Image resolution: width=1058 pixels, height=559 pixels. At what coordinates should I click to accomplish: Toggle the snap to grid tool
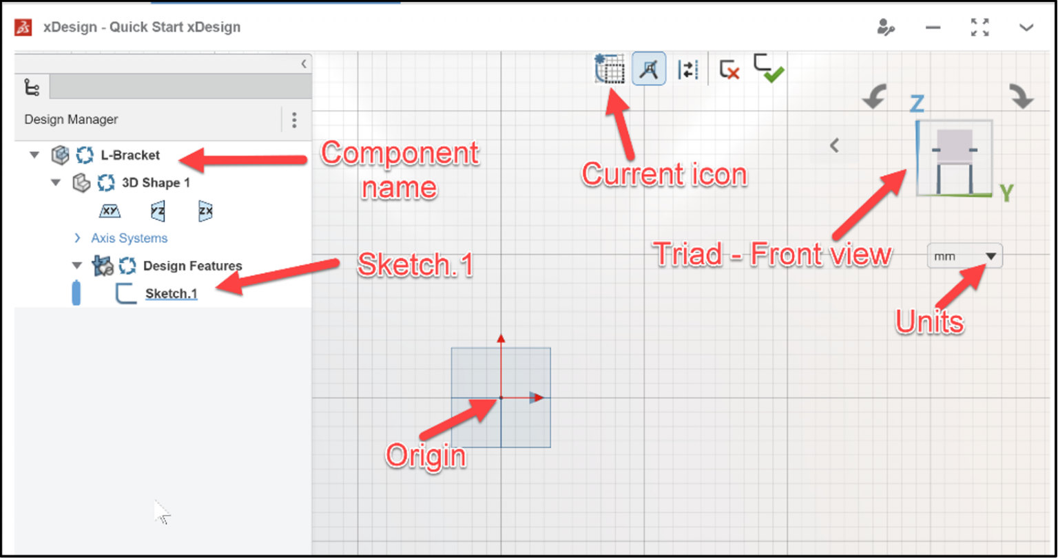609,69
